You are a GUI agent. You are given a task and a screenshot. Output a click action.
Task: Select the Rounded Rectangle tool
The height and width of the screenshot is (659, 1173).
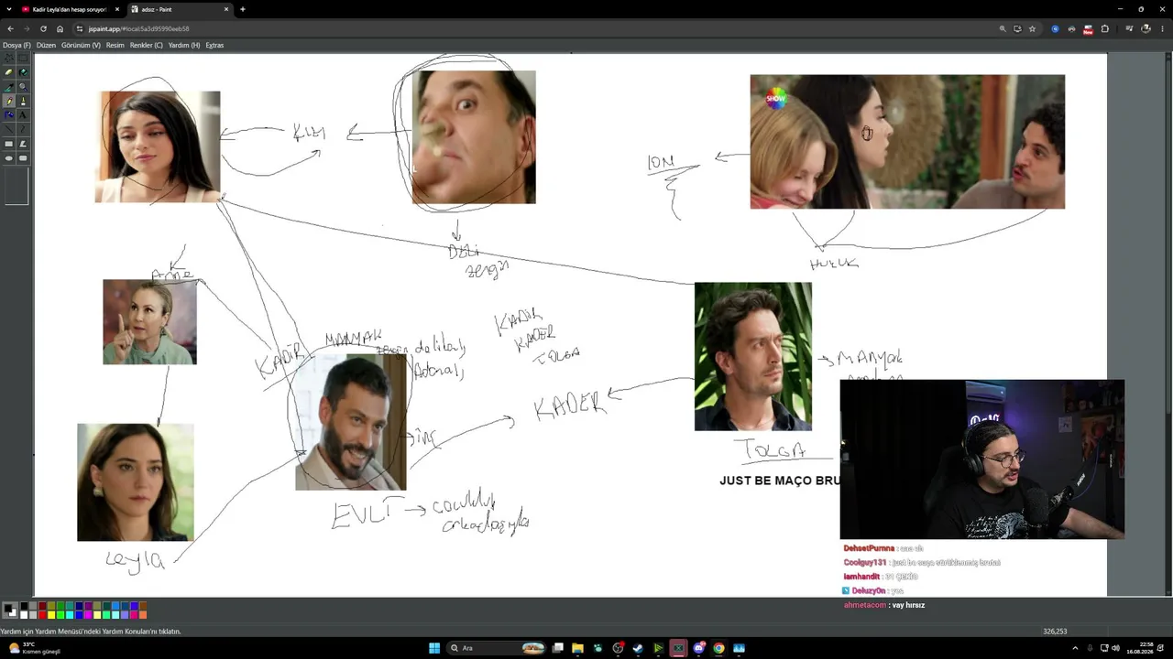tap(23, 158)
